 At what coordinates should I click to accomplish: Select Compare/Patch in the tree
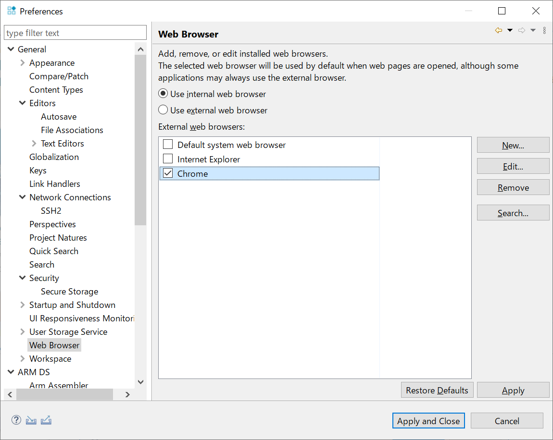[x=59, y=76]
